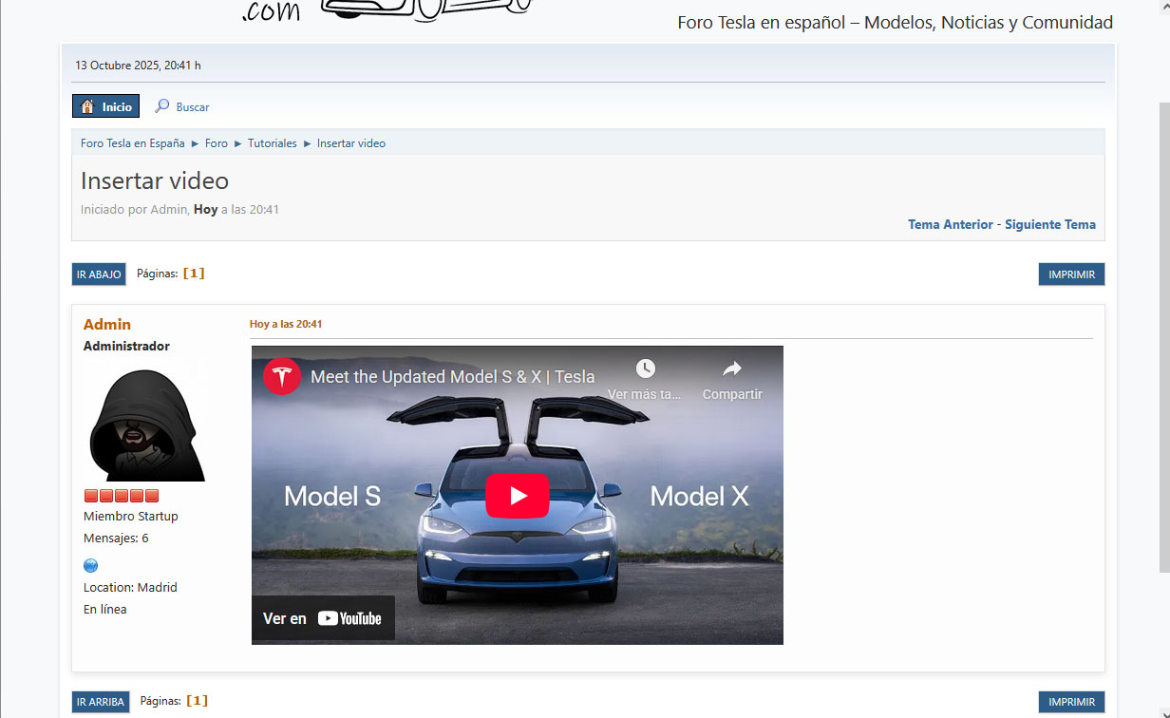
Task: Click Insertar video breadcrumb link
Action: pyautogui.click(x=350, y=143)
